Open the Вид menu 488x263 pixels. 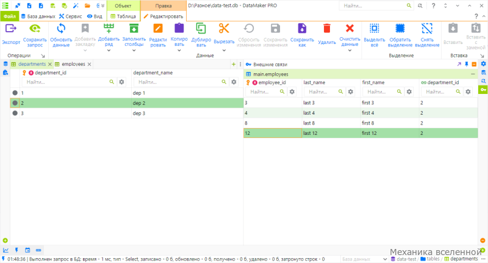pos(95,16)
